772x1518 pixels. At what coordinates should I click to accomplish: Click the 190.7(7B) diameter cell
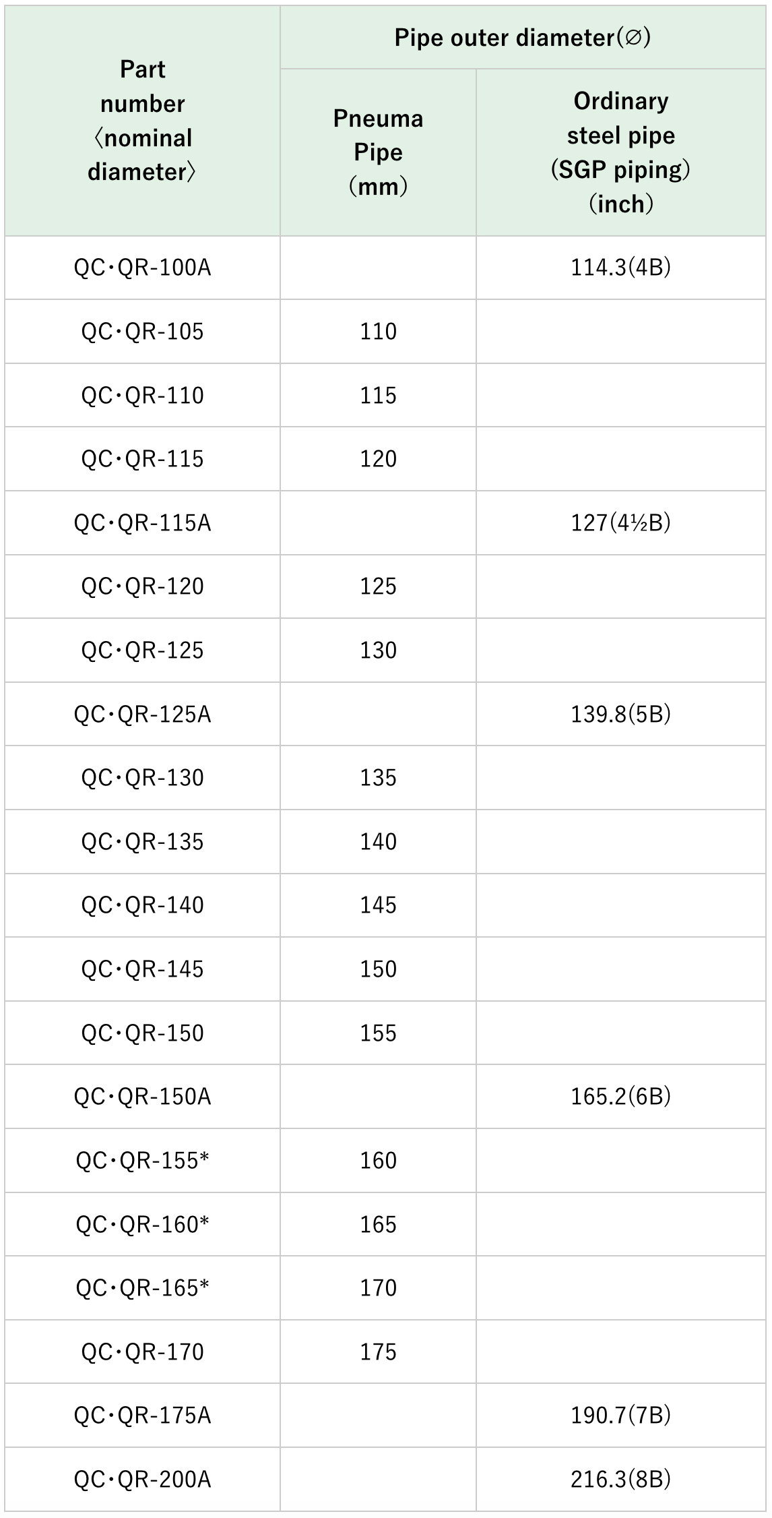[x=620, y=1416]
